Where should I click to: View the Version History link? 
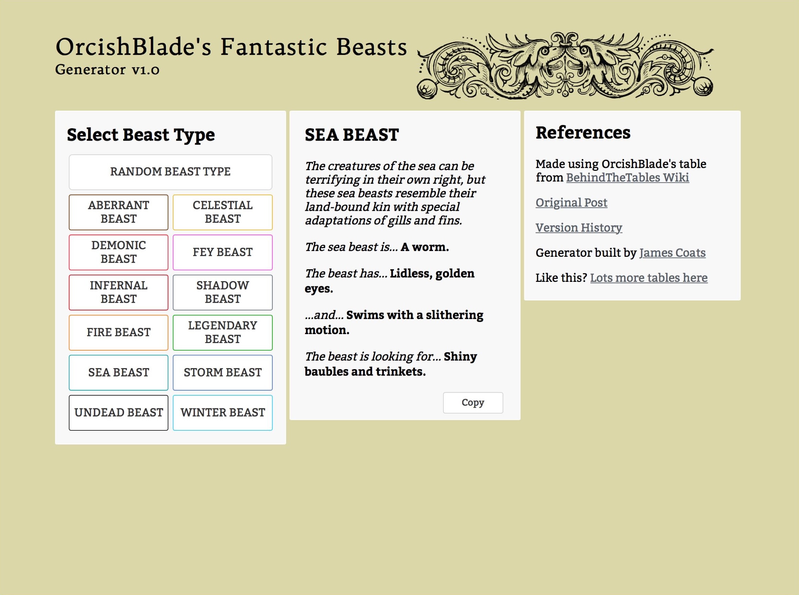click(579, 228)
